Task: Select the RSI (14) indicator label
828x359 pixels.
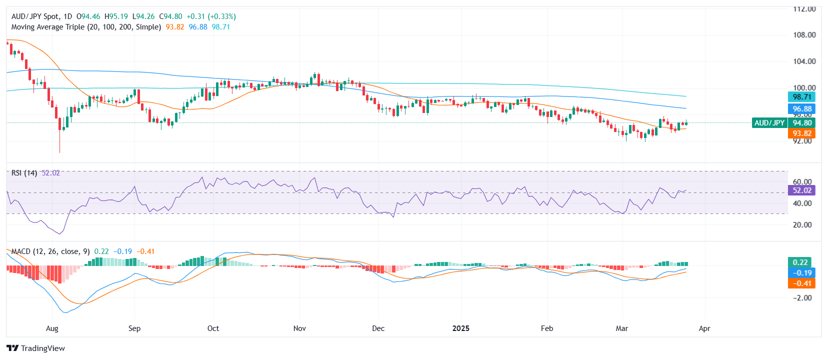Action: tap(24, 173)
